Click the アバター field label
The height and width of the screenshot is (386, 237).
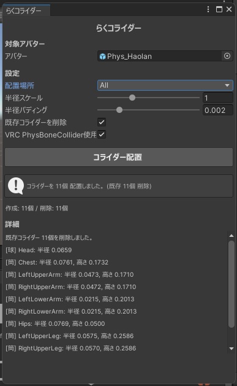coord(16,56)
